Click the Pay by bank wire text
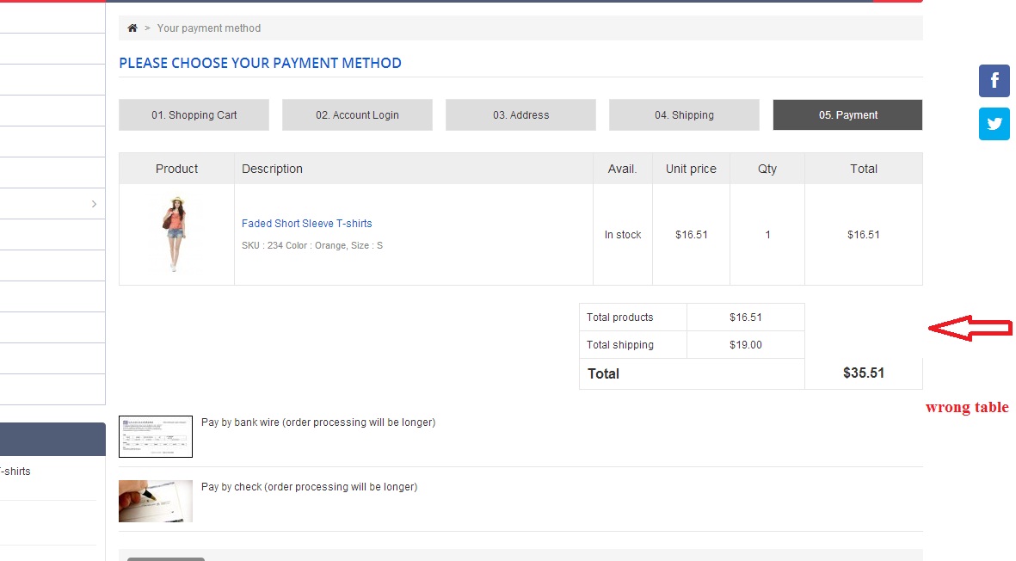Screen dimensions: 1016x561 coord(318,422)
